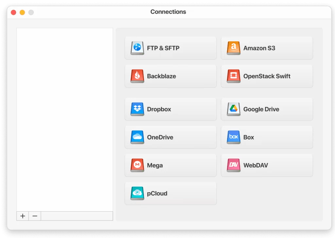Pick the Backblaze label

pyautogui.click(x=162, y=76)
